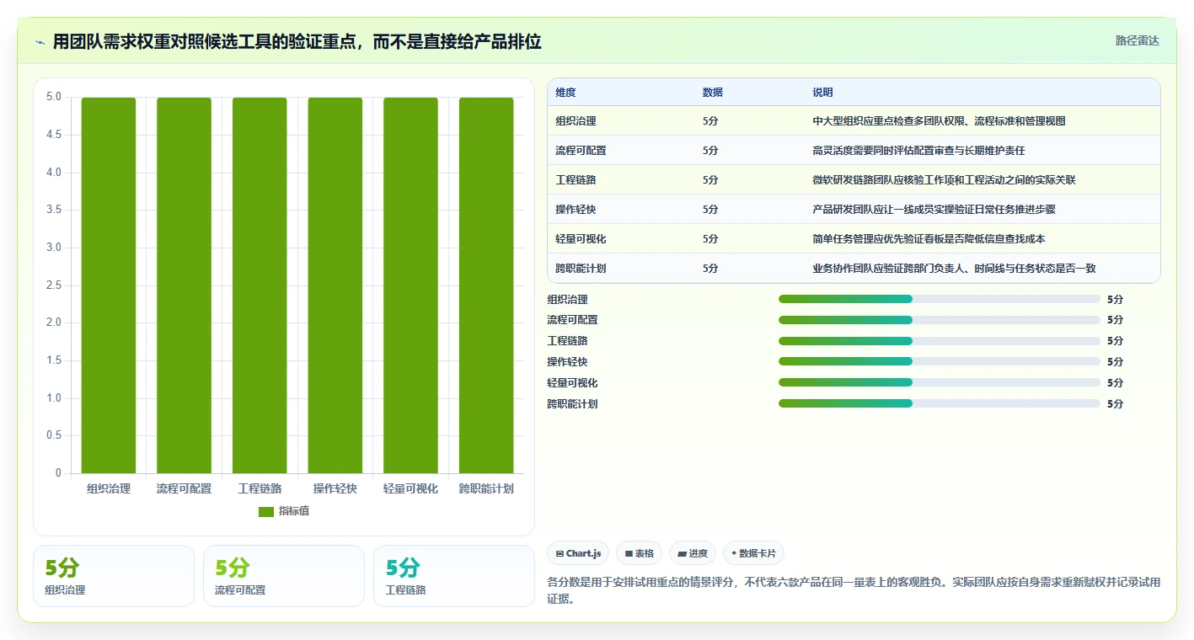Click the 组织治理 bar in the chart
The height and width of the screenshot is (640, 1194).
coord(109,285)
